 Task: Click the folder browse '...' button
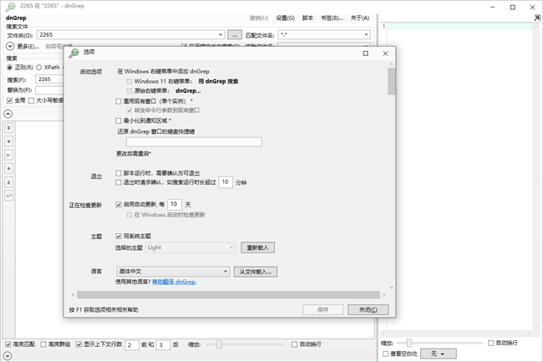point(235,35)
